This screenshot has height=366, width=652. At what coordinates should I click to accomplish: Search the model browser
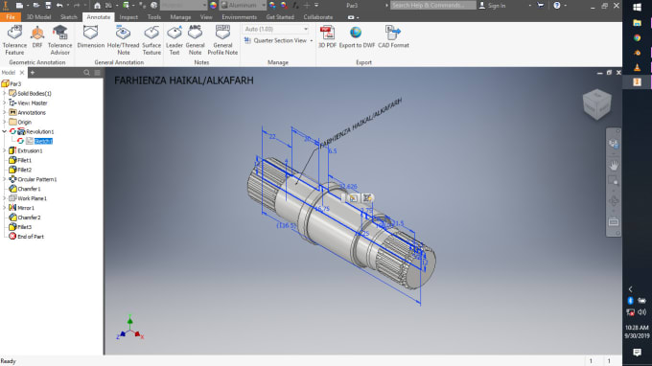[86, 73]
